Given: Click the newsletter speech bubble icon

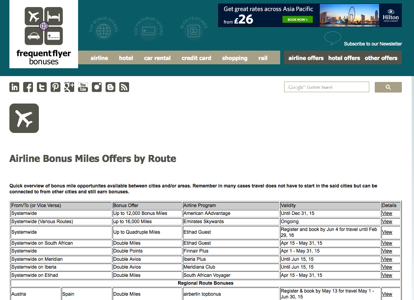Looking at the screenshot, I should pyautogui.click(x=332, y=38).
